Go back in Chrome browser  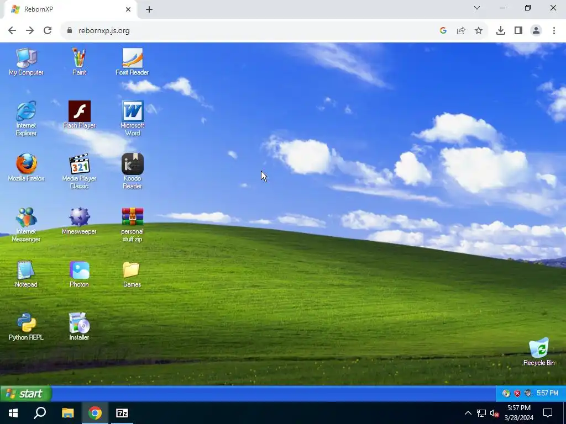click(12, 31)
